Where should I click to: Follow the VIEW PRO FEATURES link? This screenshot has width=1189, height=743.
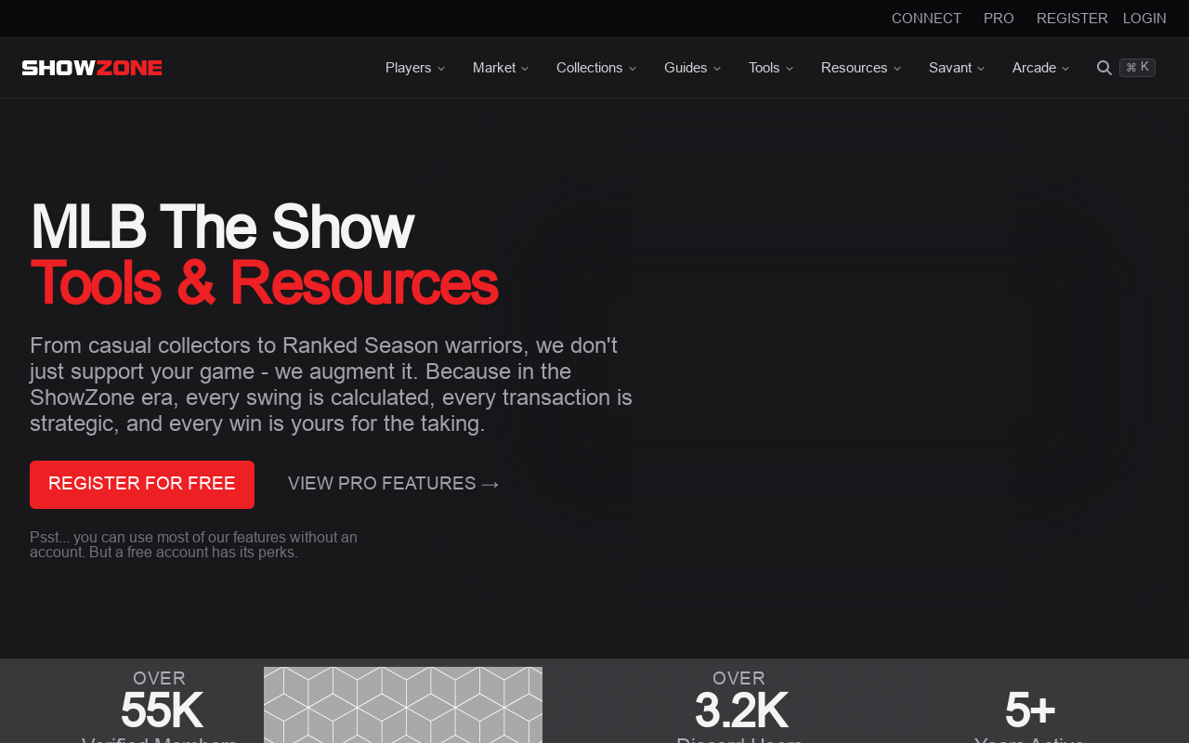tap(394, 484)
